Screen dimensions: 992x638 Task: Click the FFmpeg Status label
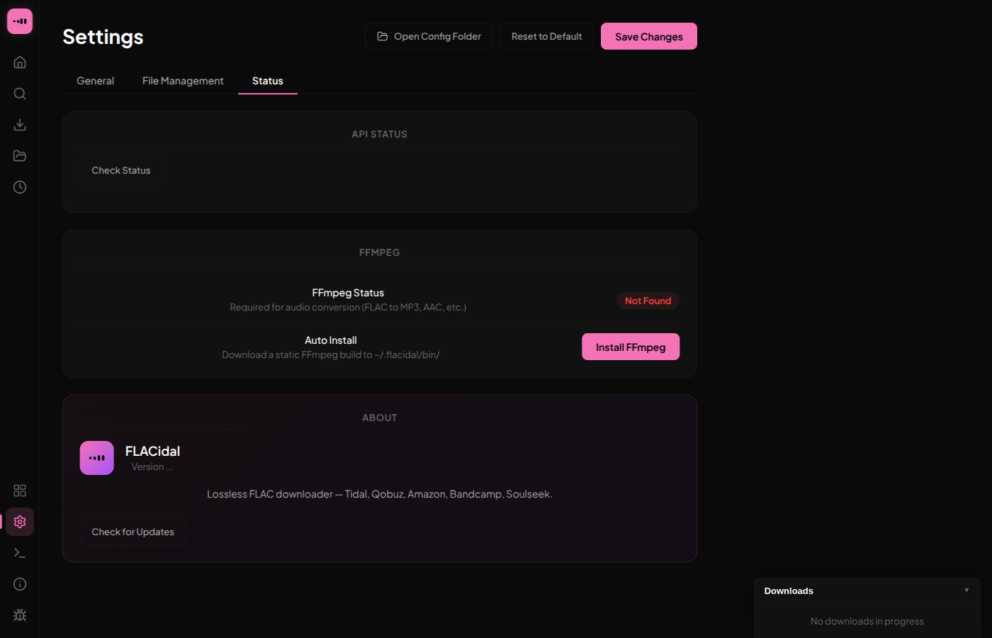point(348,293)
